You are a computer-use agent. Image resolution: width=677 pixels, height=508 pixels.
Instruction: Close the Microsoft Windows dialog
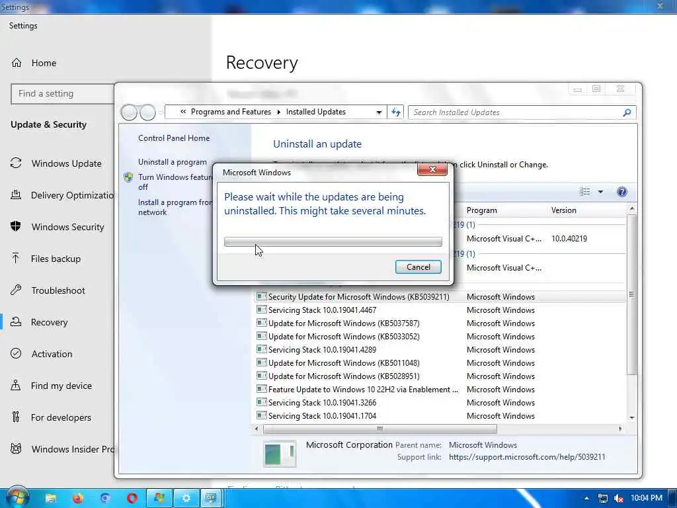pyautogui.click(x=432, y=169)
